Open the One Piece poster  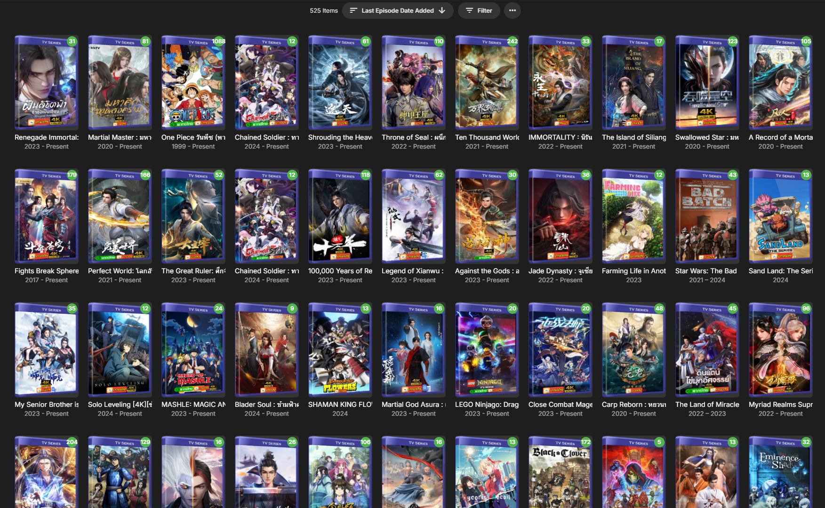pyautogui.click(x=193, y=83)
